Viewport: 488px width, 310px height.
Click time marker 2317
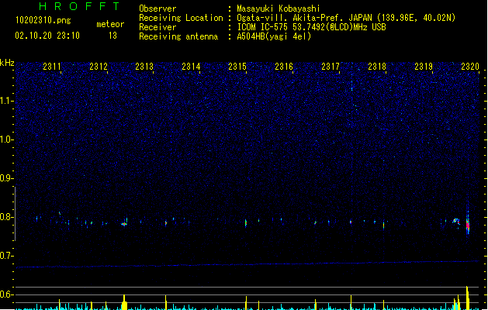pyautogui.click(x=331, y=67)
